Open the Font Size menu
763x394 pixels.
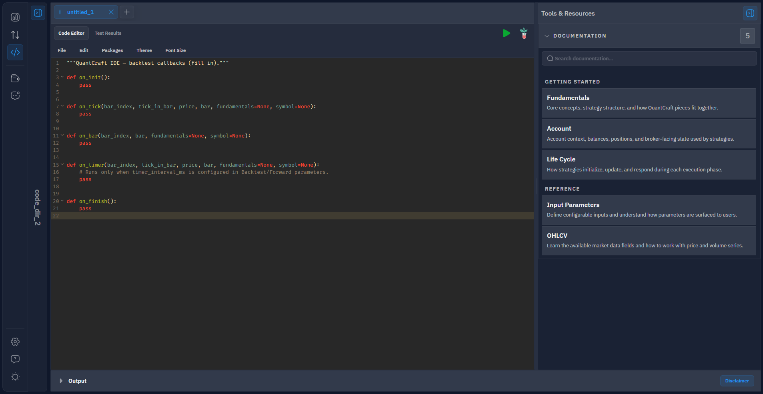176,50
